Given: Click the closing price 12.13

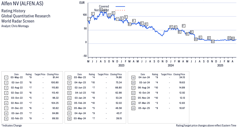Looking at the screenshot, I should click(x=182, y=98).
